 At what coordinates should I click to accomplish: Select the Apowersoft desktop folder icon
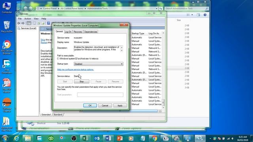pyautogui.click(x=7, y=124)
